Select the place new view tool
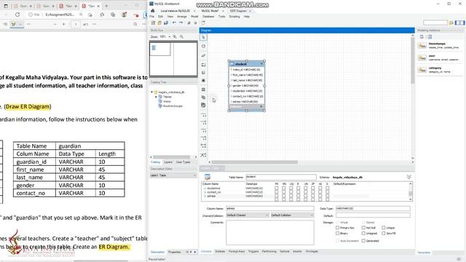 click(203, 97)
